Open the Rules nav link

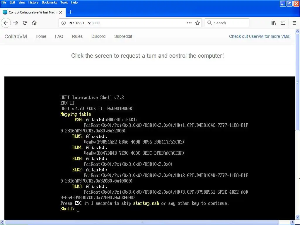77,36
